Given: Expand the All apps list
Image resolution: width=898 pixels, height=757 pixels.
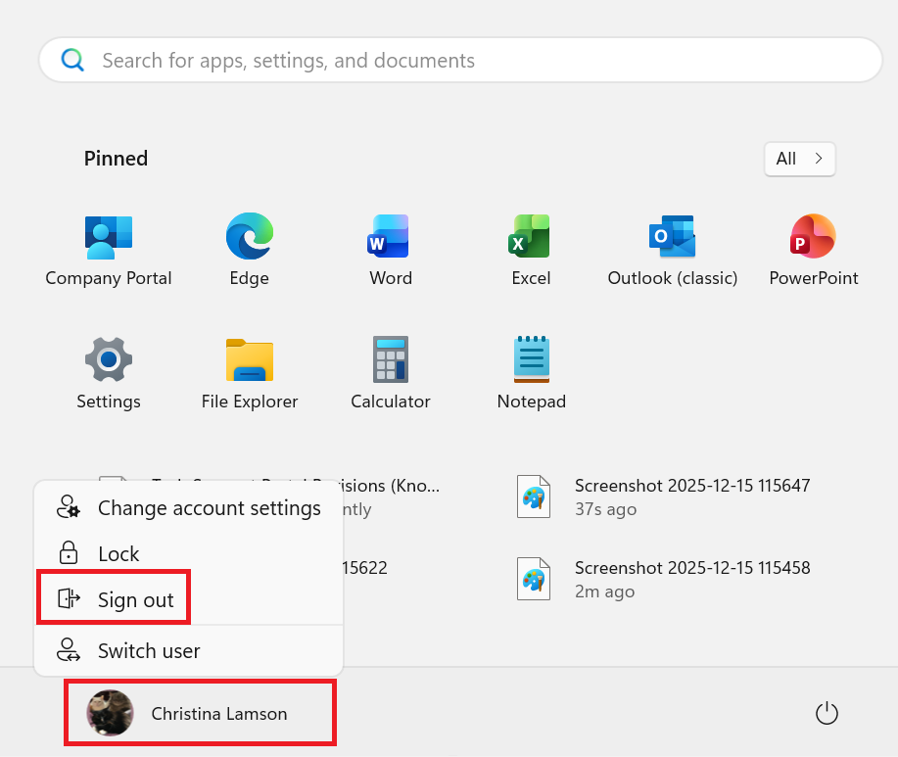Looking at the screenshot, I should pyautogui.click(x=799, y=159).
